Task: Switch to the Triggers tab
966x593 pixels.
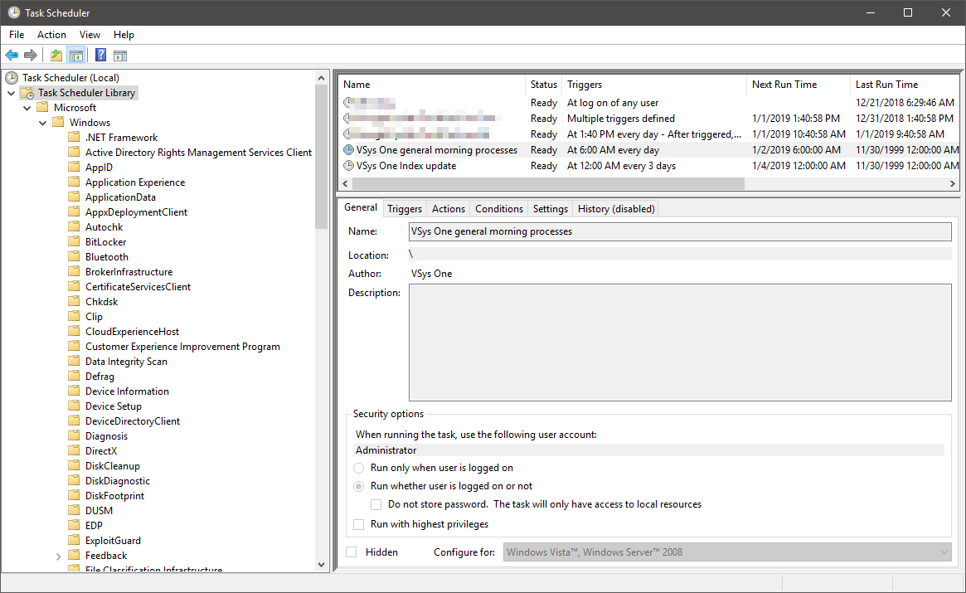Action: point(404,209)
